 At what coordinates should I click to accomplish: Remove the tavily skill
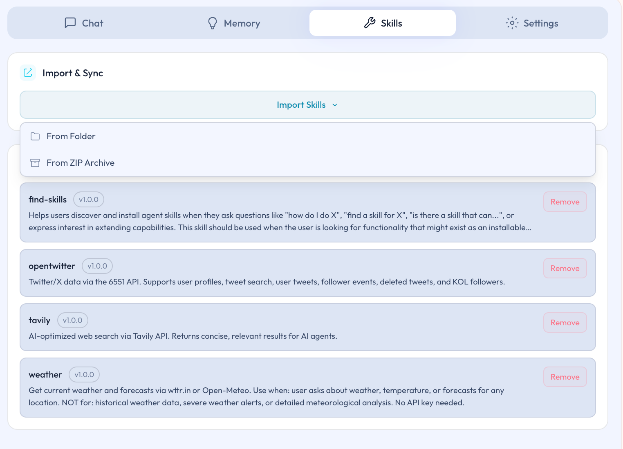pyautogui.click(x=565, y=322)
